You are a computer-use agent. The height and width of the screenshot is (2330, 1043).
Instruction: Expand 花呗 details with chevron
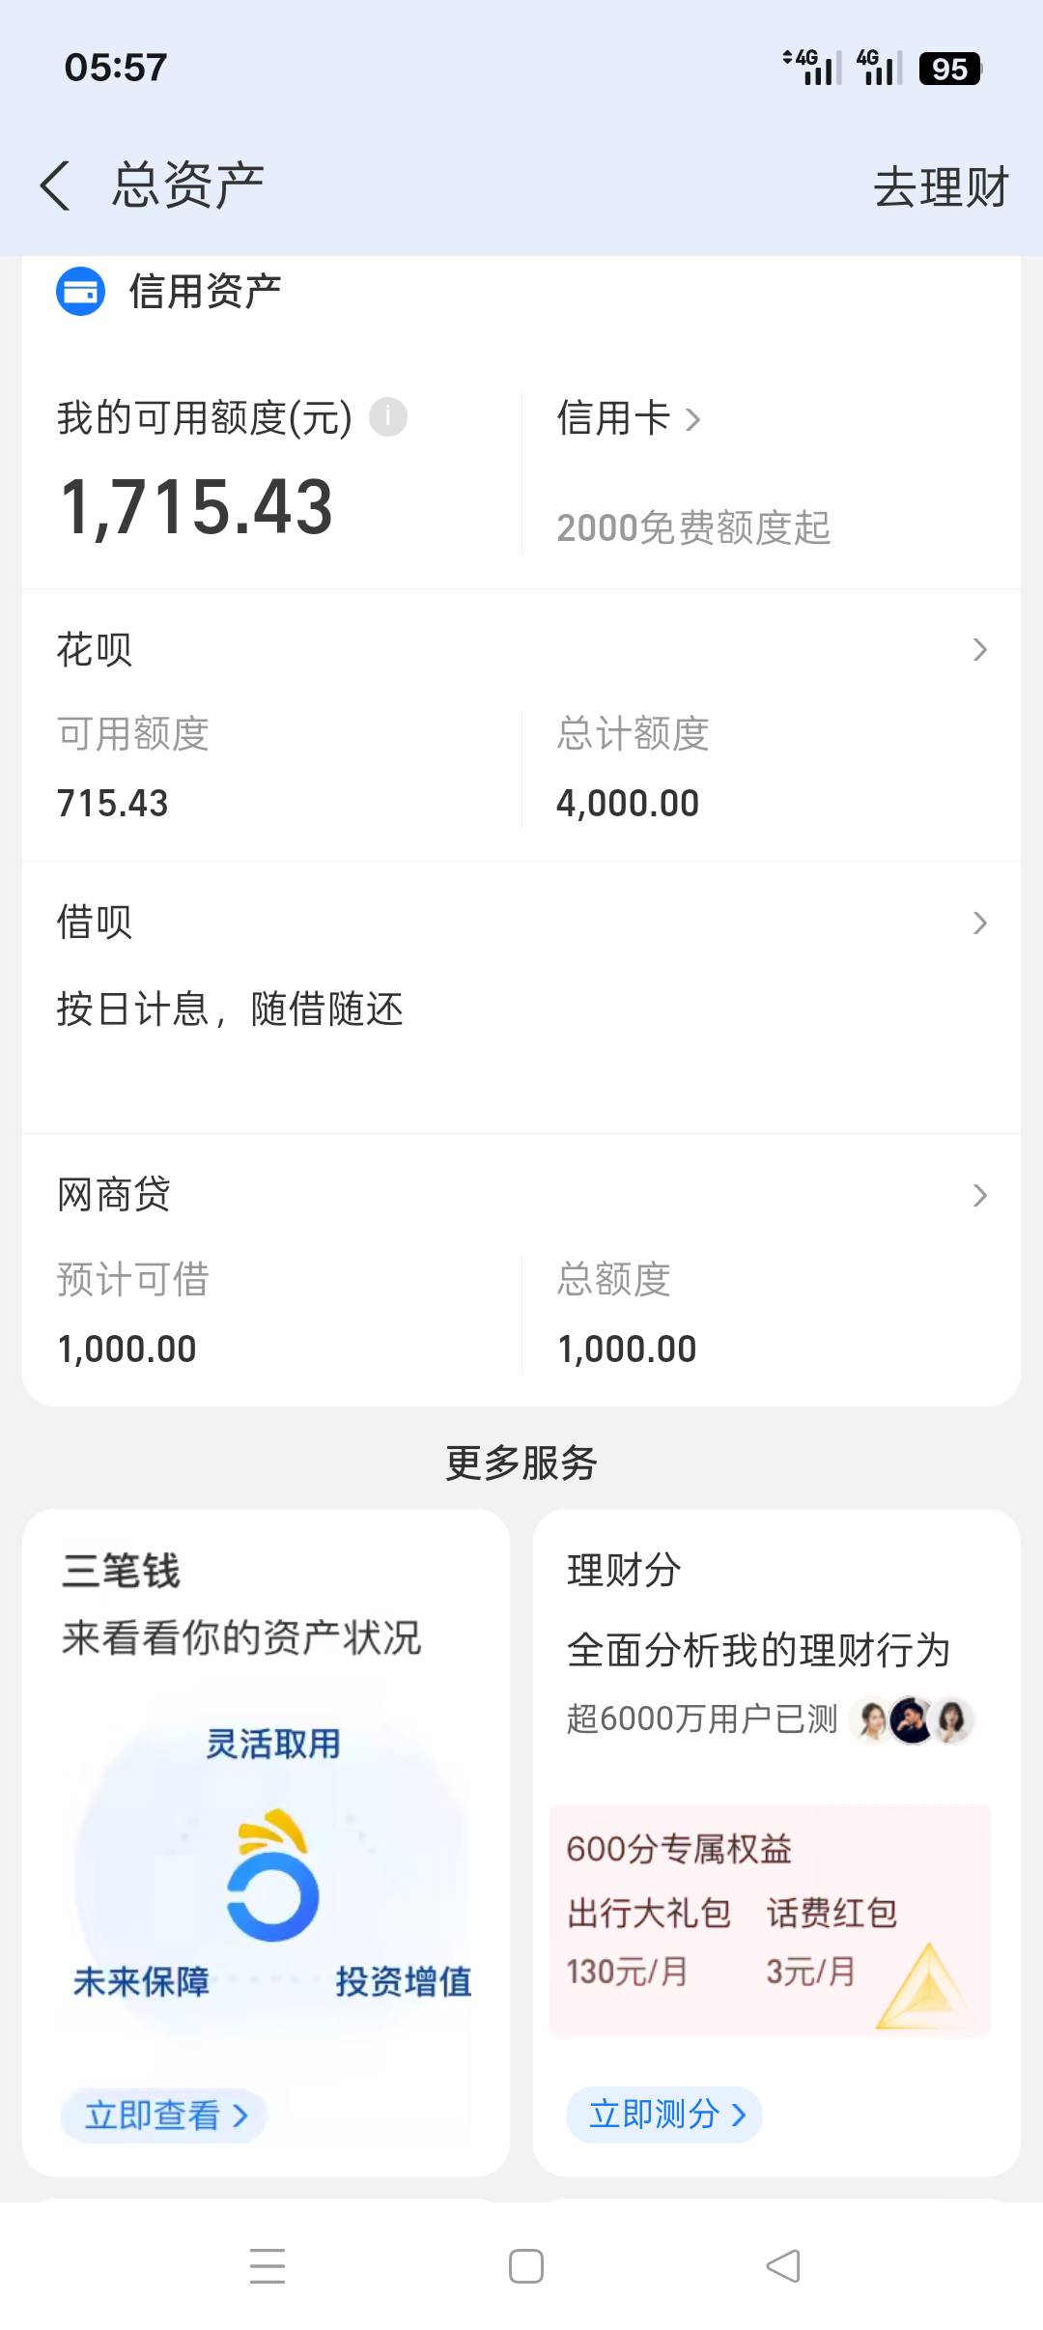pyautogui.click(x=980, y=650)
